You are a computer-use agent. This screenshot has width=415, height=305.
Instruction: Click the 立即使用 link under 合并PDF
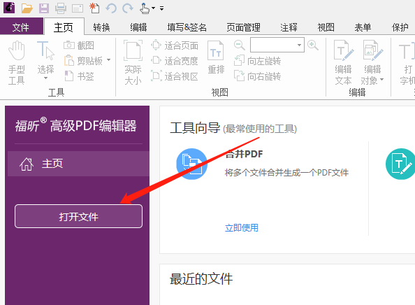(241, 227)
